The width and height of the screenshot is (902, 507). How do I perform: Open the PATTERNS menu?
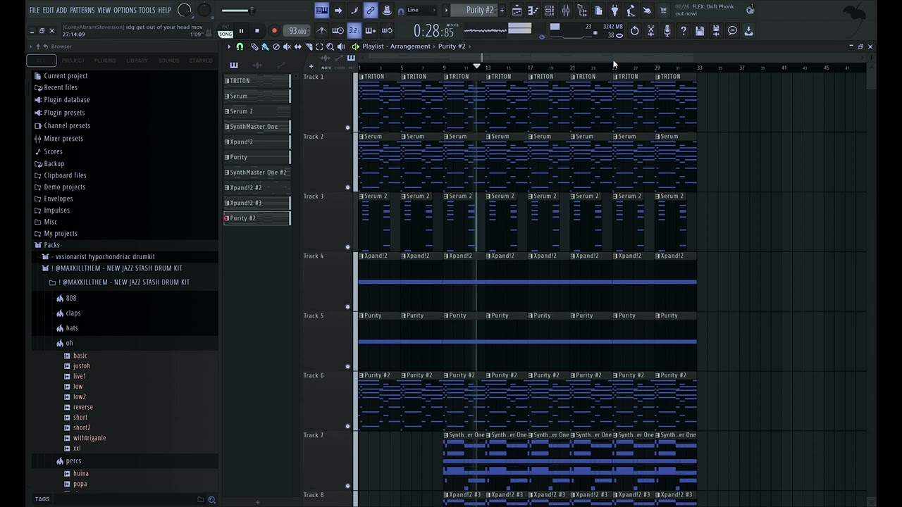pos(82,11)
